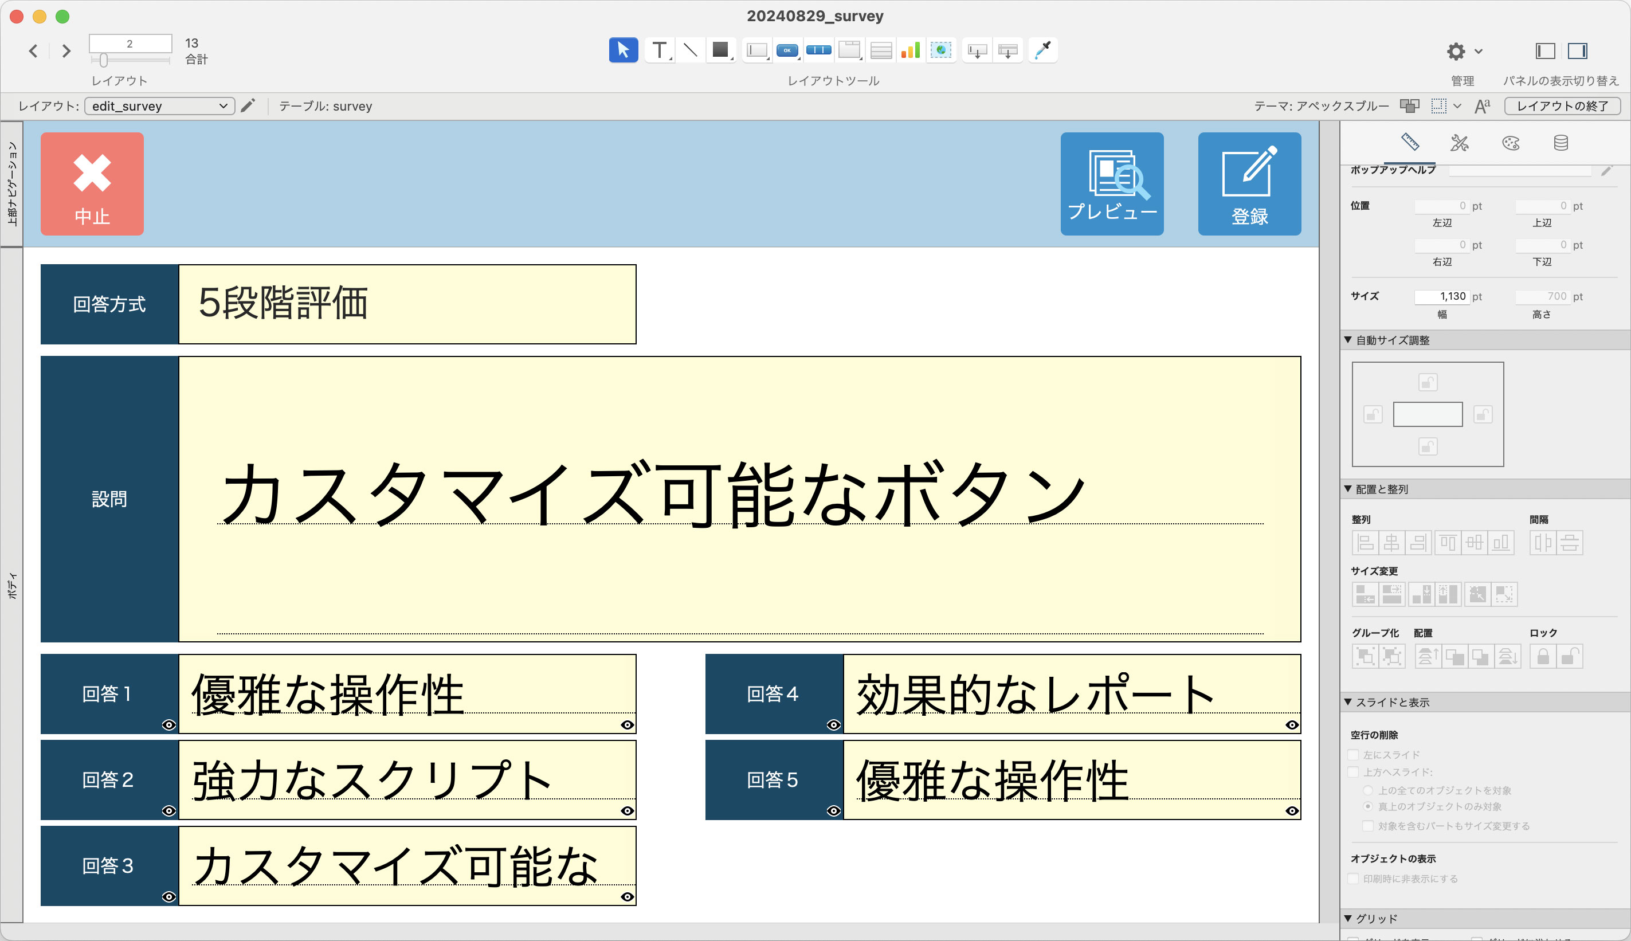Open dropdown arrow beside guides icon
This screenshot has height=941, width=1631.
tap(1457, 106)
